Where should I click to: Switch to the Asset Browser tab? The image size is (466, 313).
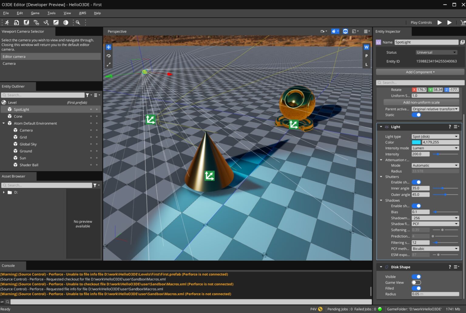[14, 176]
